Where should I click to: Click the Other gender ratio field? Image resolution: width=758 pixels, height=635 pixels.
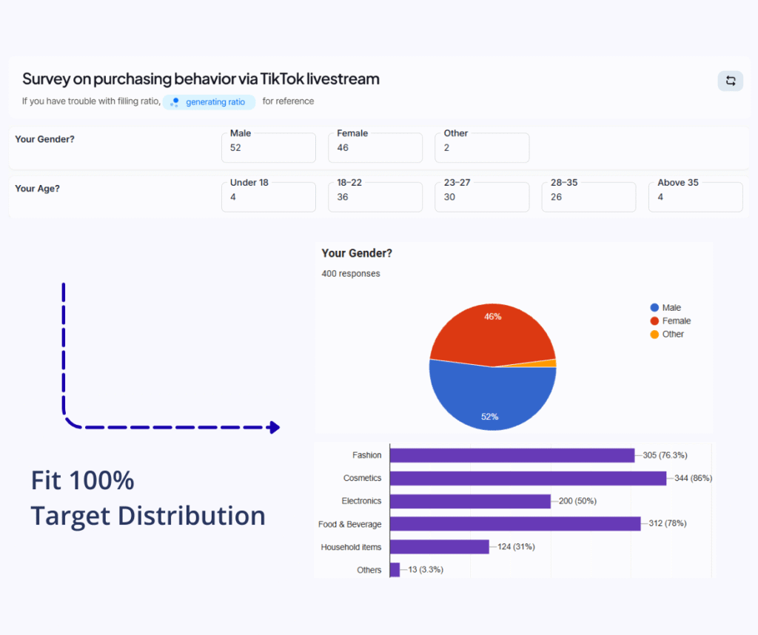(x=481, y=148)
